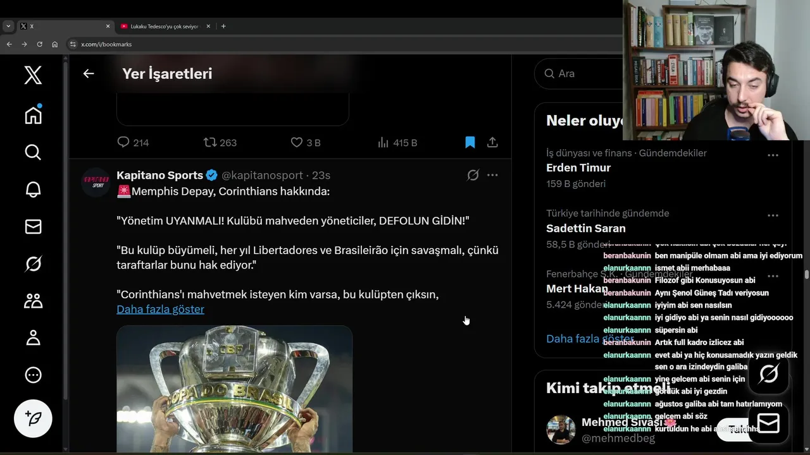Navigate browser back

click(x=9, y=44)
